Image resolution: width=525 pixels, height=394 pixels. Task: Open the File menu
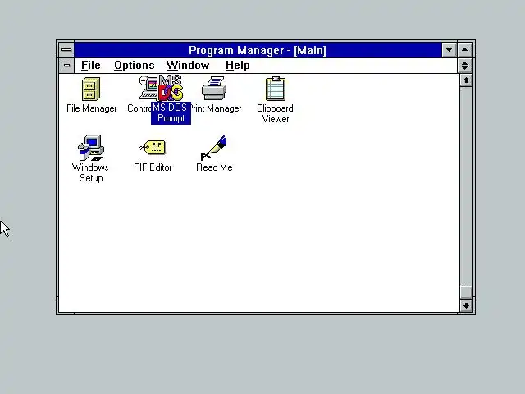pyautogui.click(x=91, y=66)
